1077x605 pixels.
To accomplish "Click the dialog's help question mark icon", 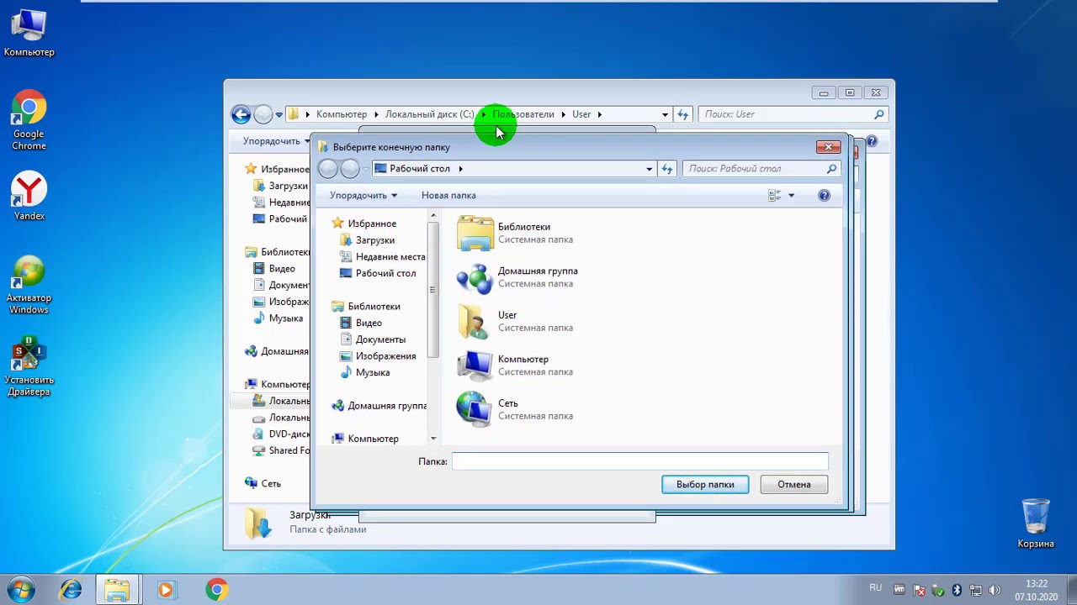I will (x=824, y=195).
